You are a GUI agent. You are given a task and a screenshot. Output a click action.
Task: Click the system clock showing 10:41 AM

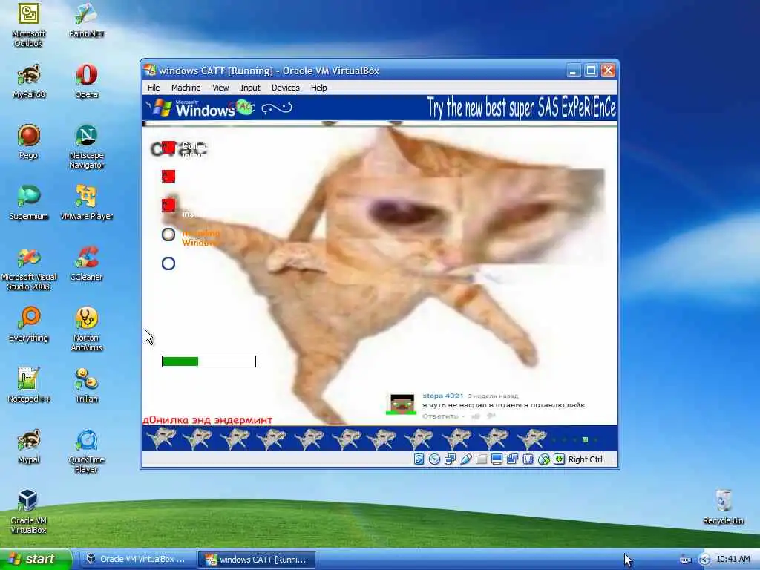point(733,560)
